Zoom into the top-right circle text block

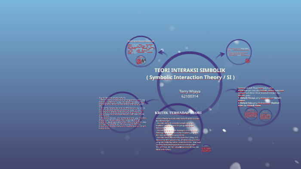[239, 51]
